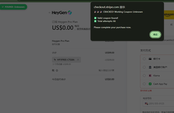Click the 小计 US$99.00 amount
The image size is (174, 113).
109,53
